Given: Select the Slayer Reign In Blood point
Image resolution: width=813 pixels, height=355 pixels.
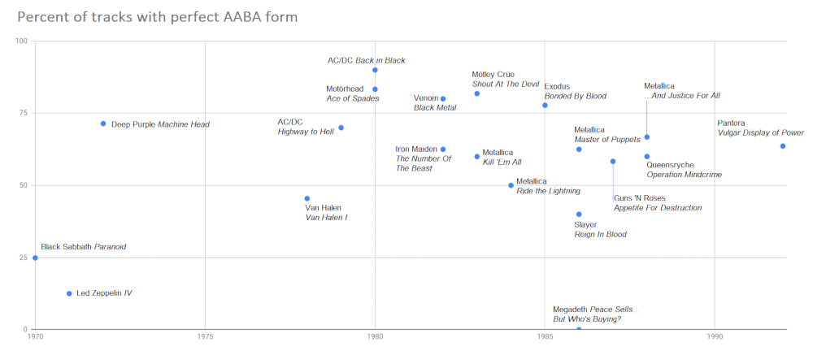Looking at the screenshot, I should (579, 214).
